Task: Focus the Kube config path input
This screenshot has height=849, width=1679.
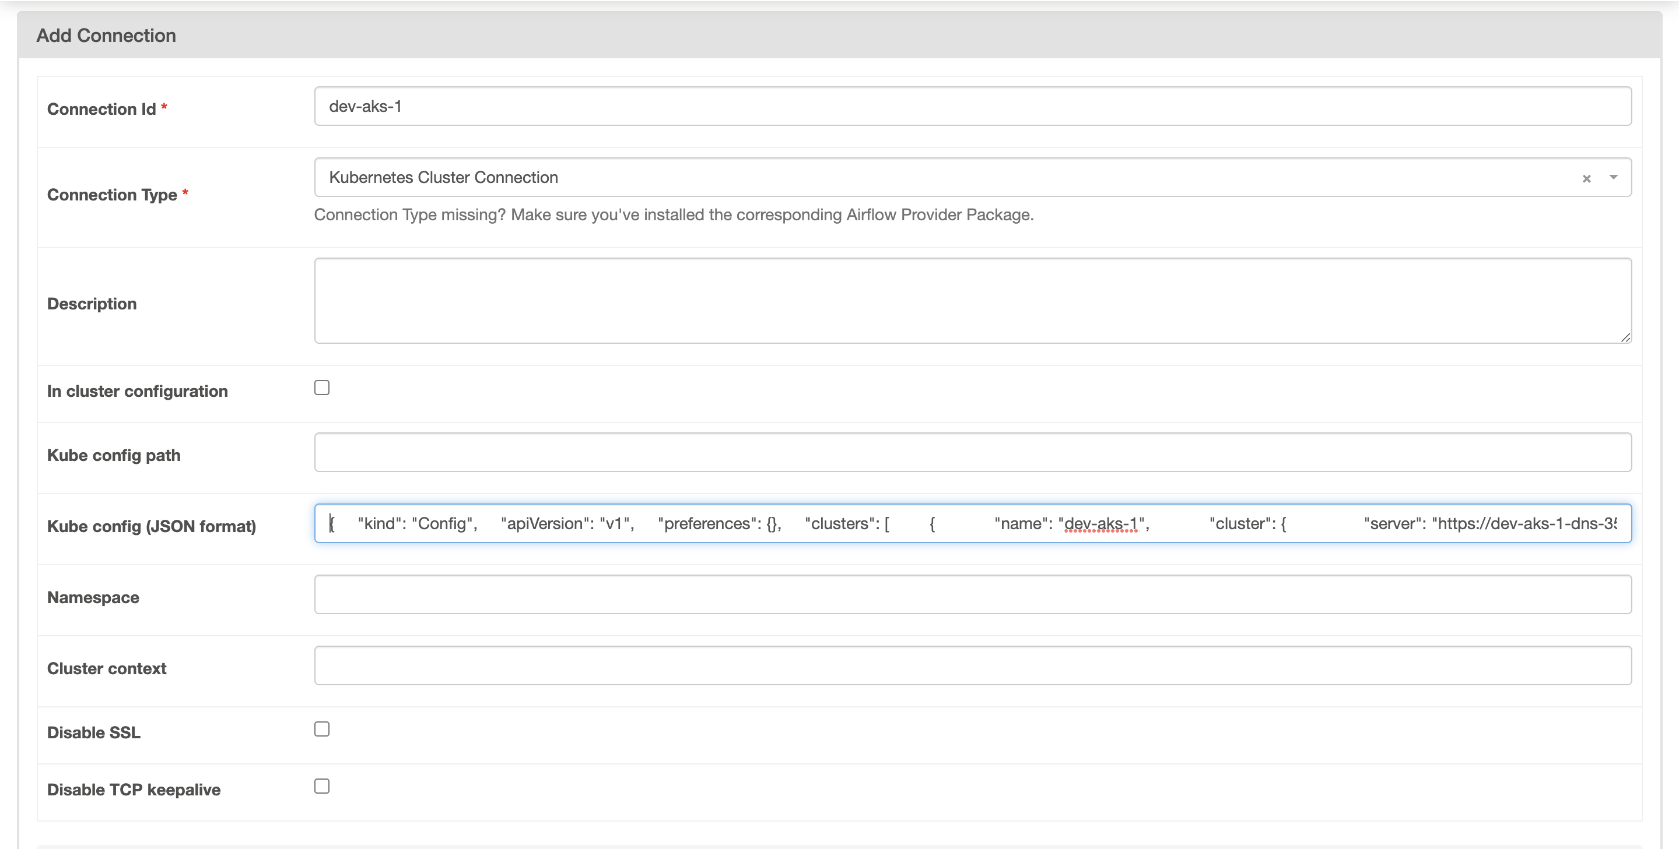Action: click(972, 453)
